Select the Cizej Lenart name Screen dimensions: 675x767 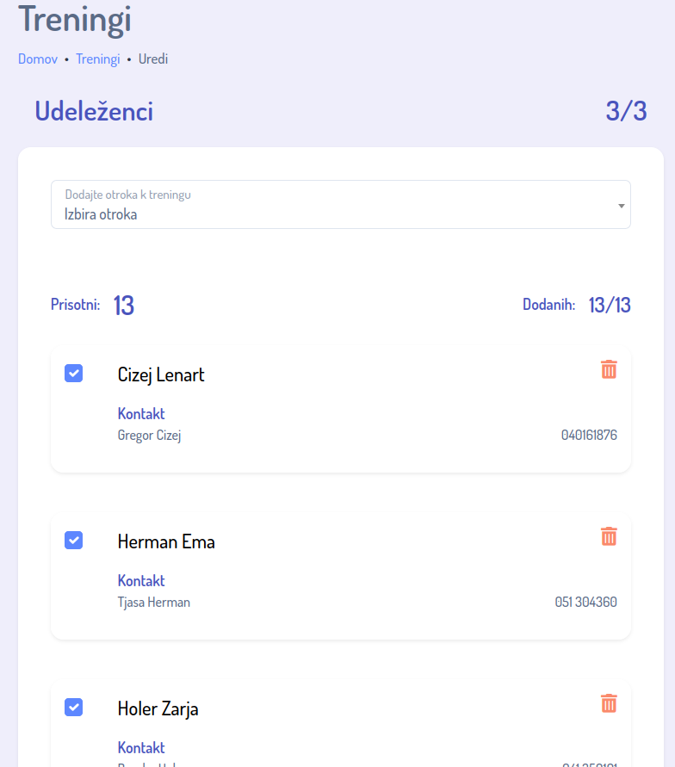point(161,375)
